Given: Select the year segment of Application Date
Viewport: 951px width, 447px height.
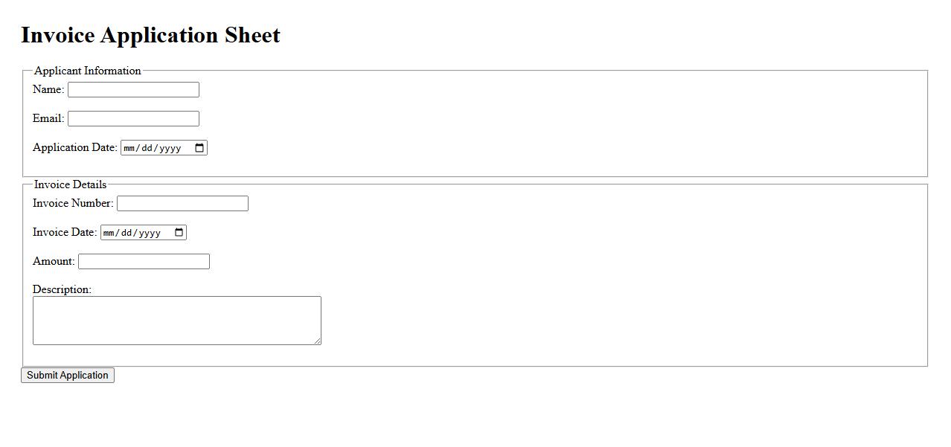Looking at the screenshot, I should 170,148.
